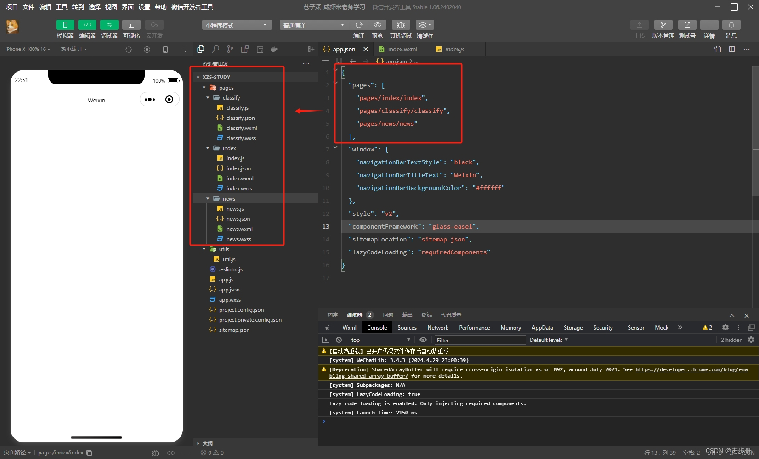The height and width of the screenshot is (459, 759).
Task: Click the docker whale icon
Action: 274,49
